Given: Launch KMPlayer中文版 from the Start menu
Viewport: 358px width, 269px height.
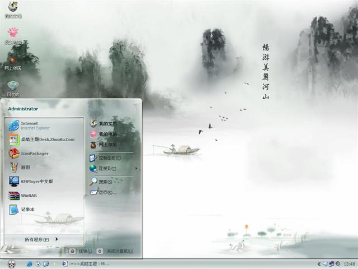Looking at the screenshot, I should [x=44, y=182].
